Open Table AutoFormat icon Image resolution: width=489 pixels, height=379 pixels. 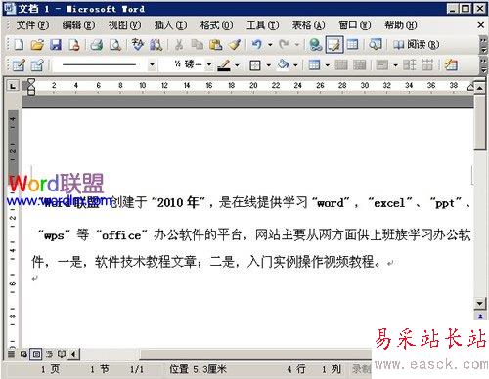(x=451, y=65)
